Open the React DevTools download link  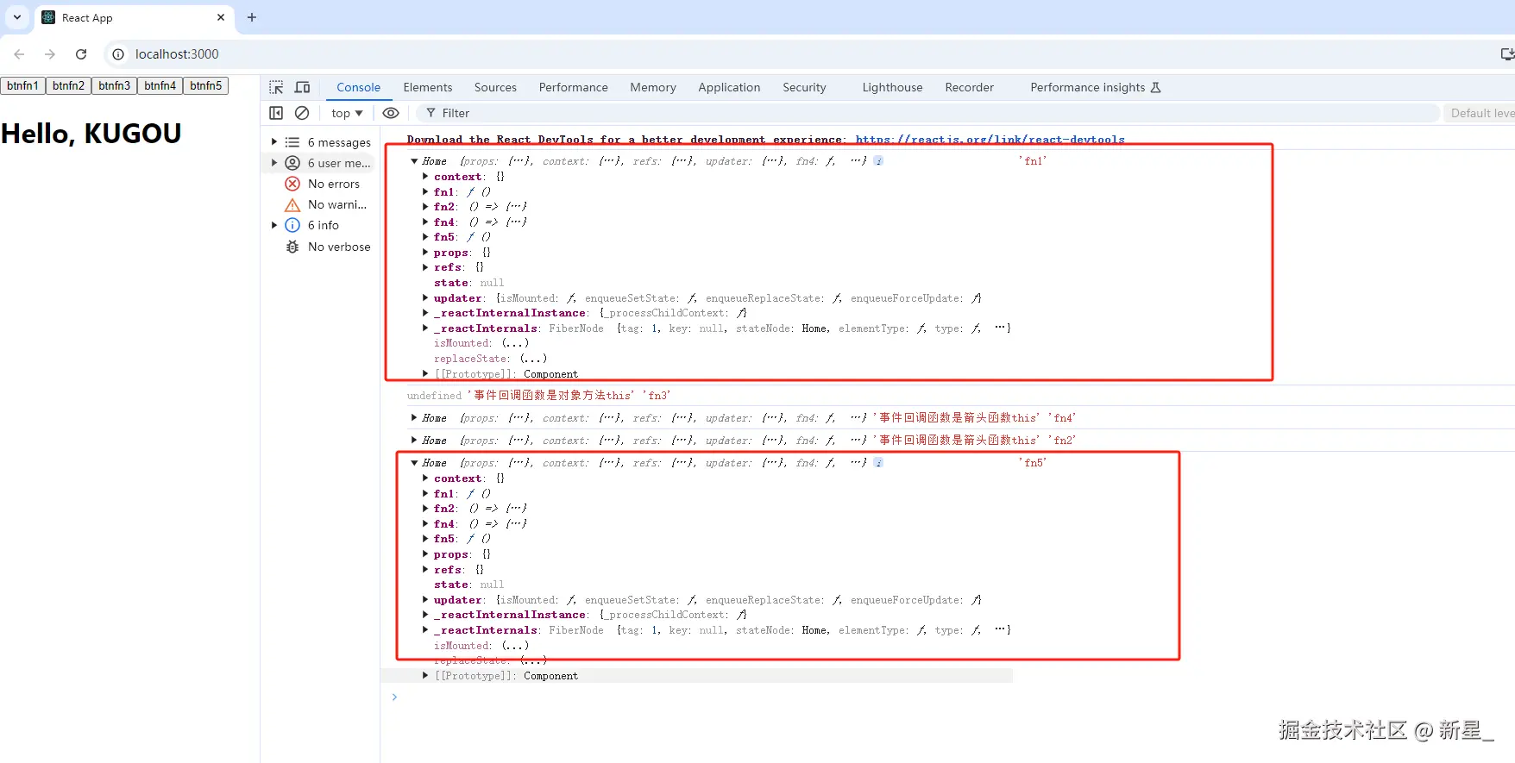[x=990, y=139]
